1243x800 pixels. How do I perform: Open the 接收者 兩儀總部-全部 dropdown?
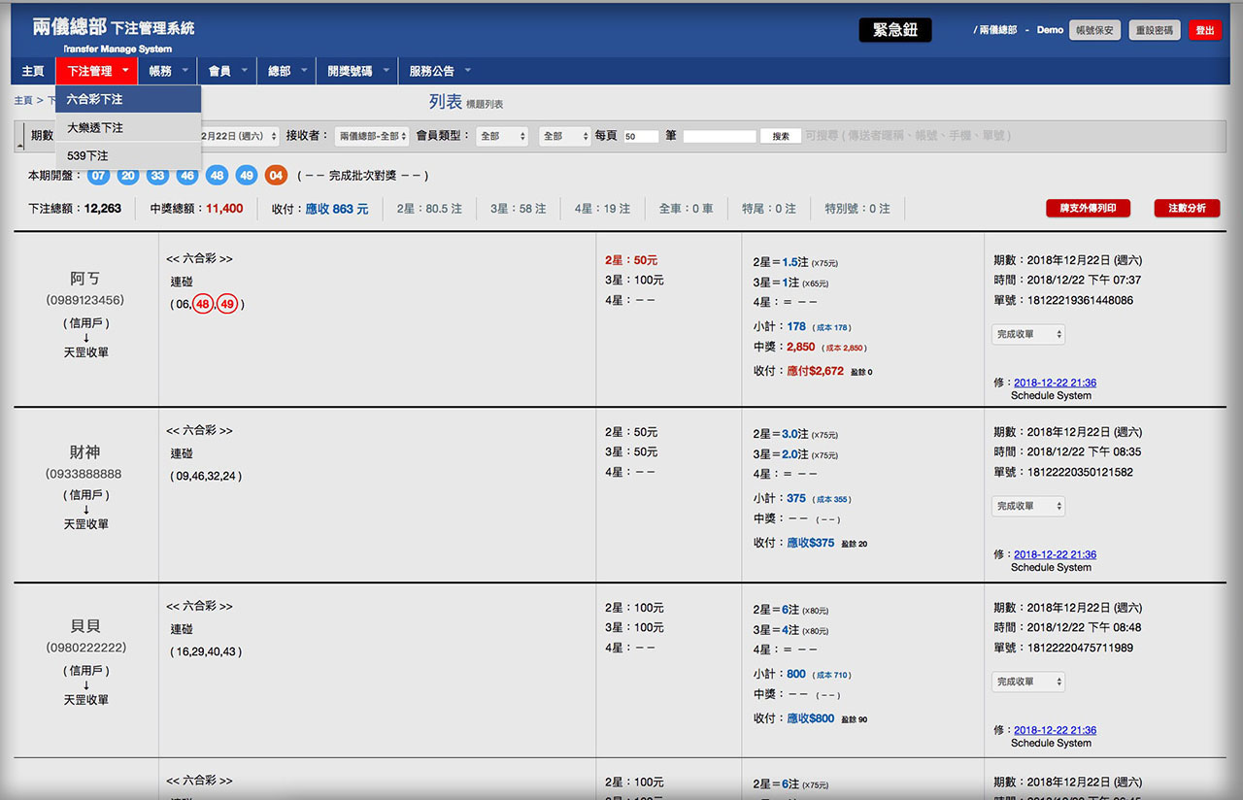(x=374, y=137)
